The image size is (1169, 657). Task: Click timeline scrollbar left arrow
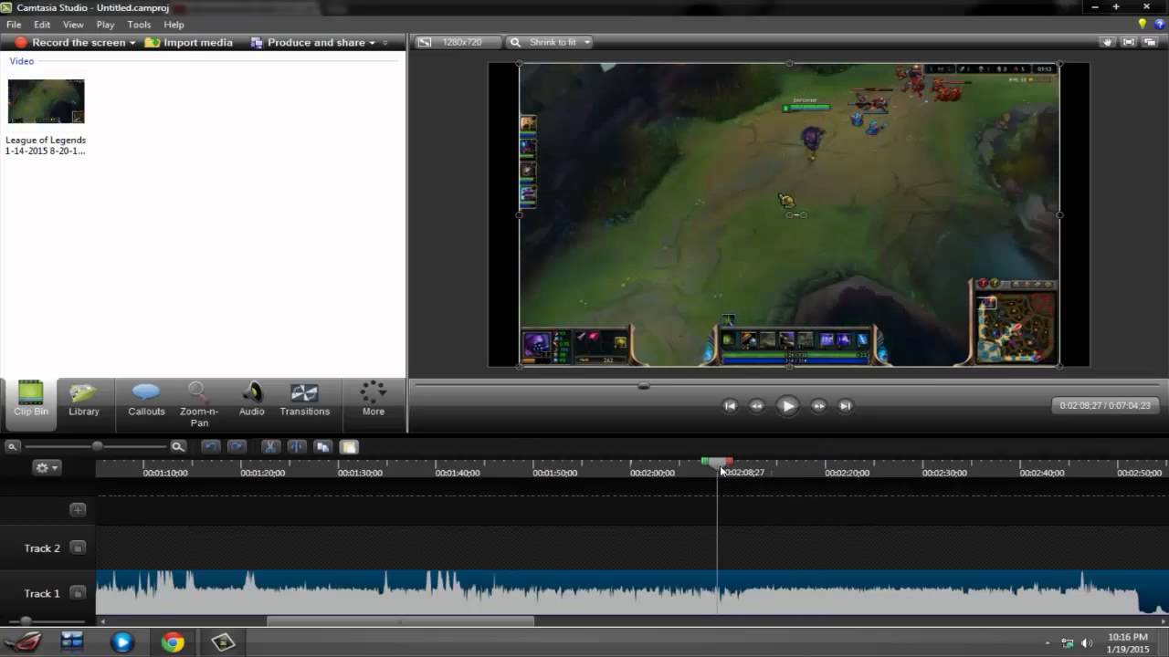pyautogui.click(x=102, y=622)
